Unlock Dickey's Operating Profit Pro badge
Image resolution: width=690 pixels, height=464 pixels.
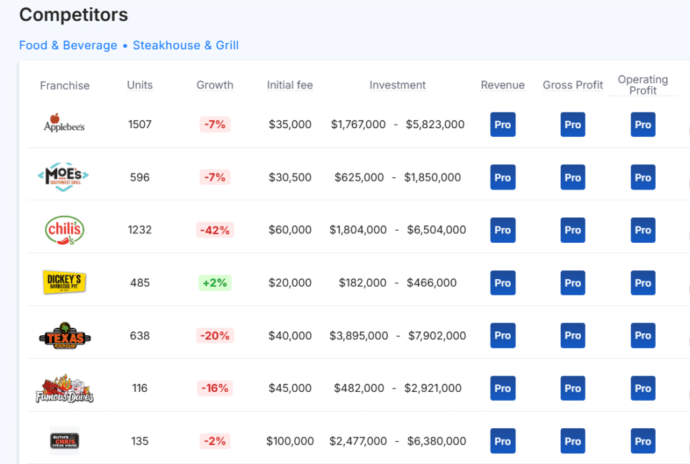tap(643, 283)
